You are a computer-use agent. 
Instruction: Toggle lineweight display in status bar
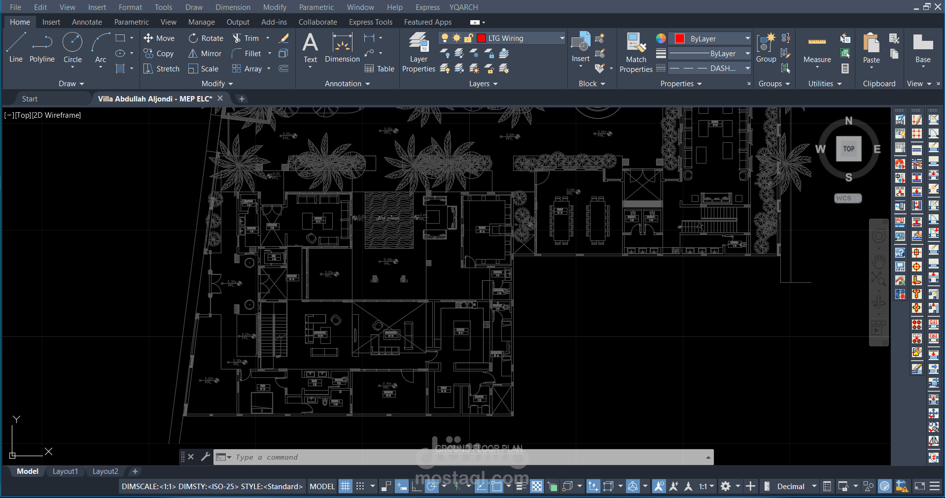coord(522,486)
